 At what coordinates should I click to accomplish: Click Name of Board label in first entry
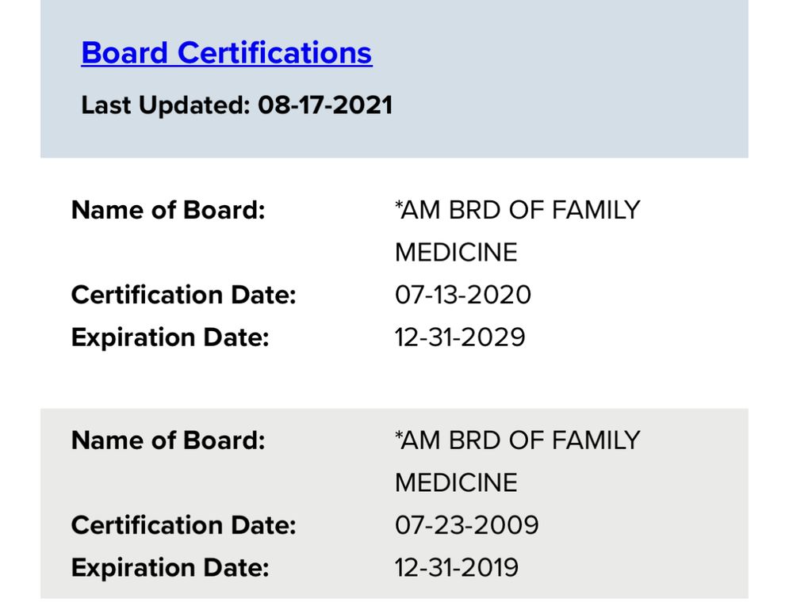pyautogui.click(x=168, y=211)
